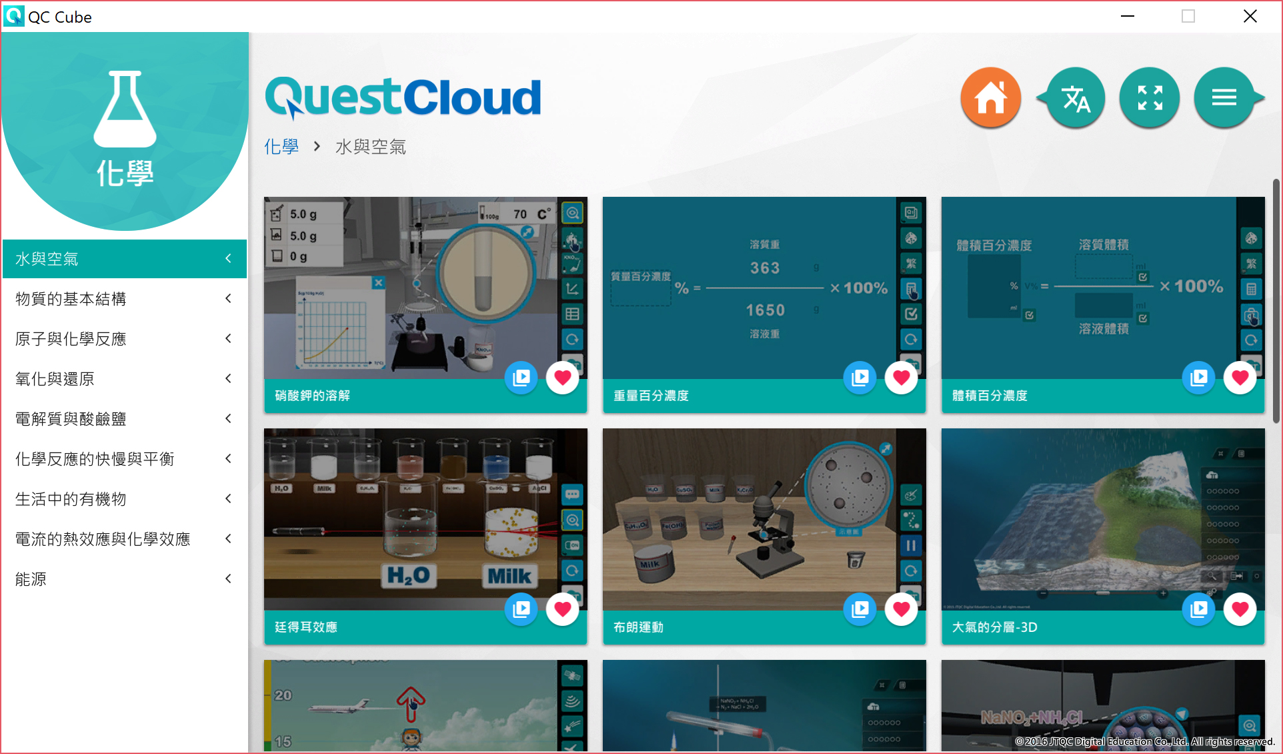This screenshot has width=1283, height=754.
Task: Open 布朗運動 title link
Action: pos(638,627)
